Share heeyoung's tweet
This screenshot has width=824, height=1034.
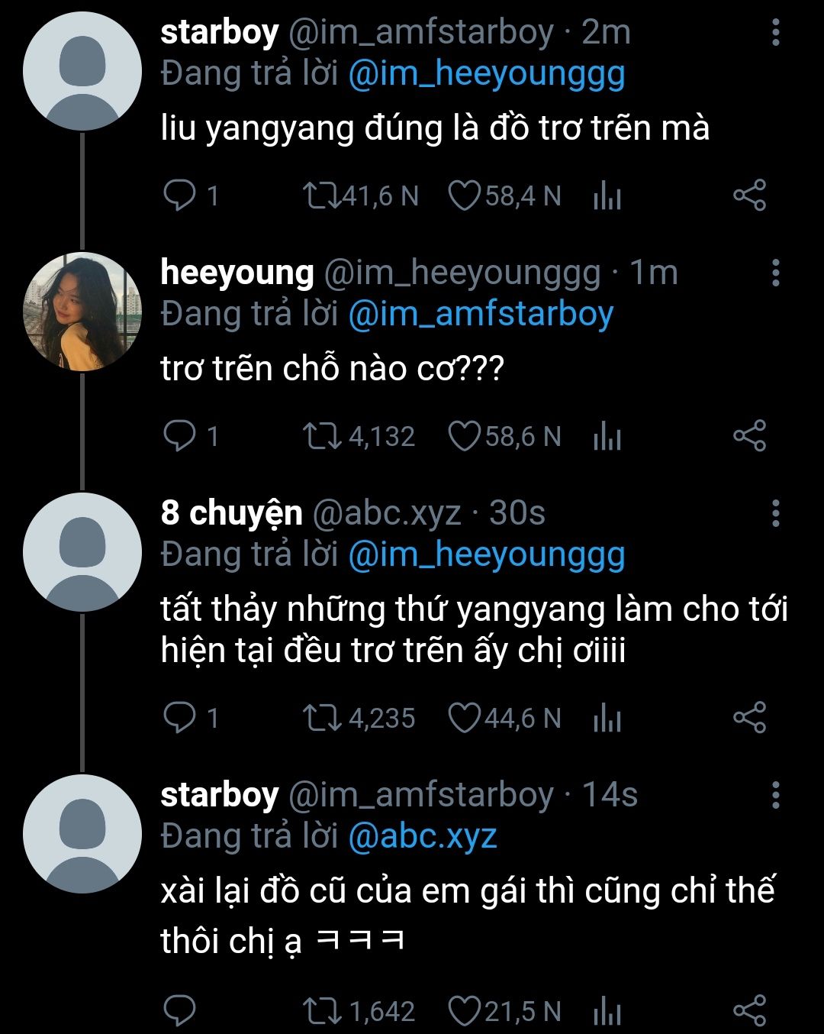[x=749, y=436]
